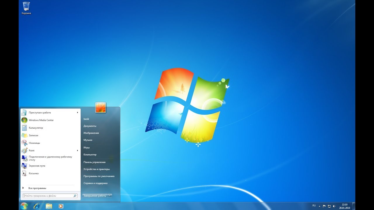Open Internet Explorer from the taskbar
This screenshot has width=374, height=210.
[x=37, y=206]
